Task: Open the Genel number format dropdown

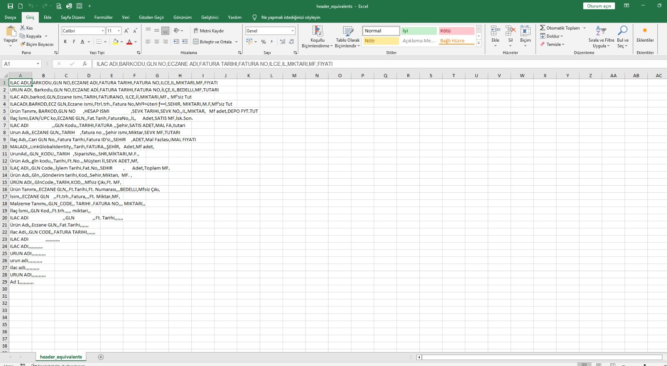Action: 293,31
